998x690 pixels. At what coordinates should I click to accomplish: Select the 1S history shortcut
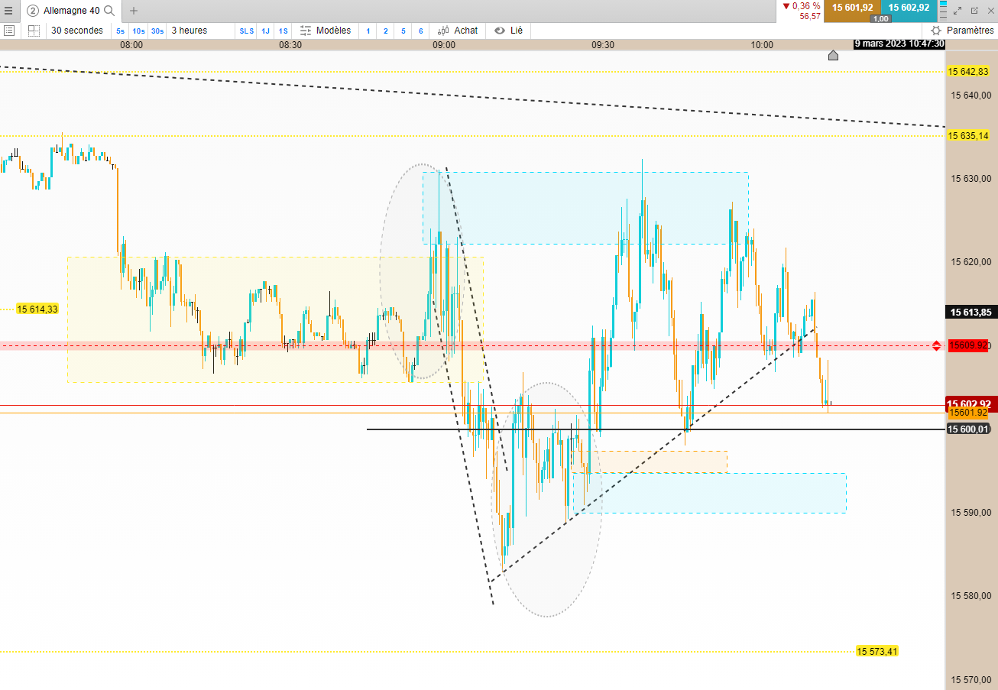(283, 31)
